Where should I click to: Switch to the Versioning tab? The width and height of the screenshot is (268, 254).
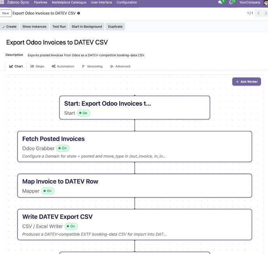point(92,66)
